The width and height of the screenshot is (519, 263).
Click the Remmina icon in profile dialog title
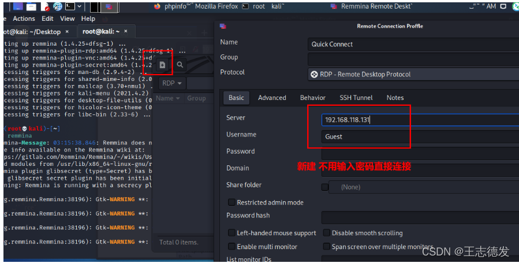[223, 26]
